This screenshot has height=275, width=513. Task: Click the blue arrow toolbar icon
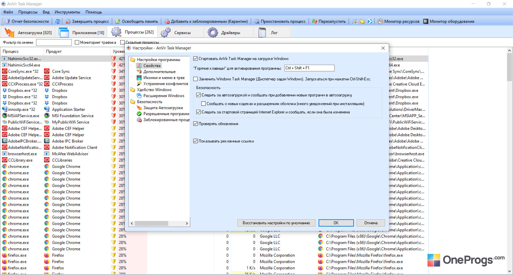370,21
